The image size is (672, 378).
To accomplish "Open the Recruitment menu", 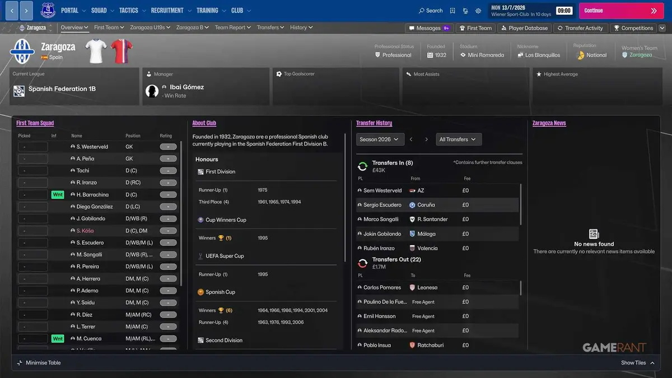I will [x=171, y=11].
